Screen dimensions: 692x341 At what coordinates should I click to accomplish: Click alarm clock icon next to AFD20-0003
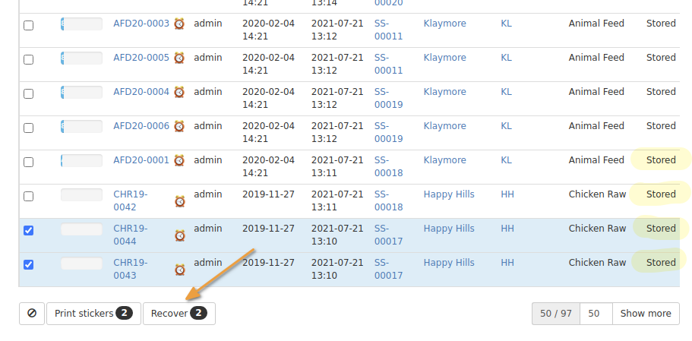click(x=179, y=24)
